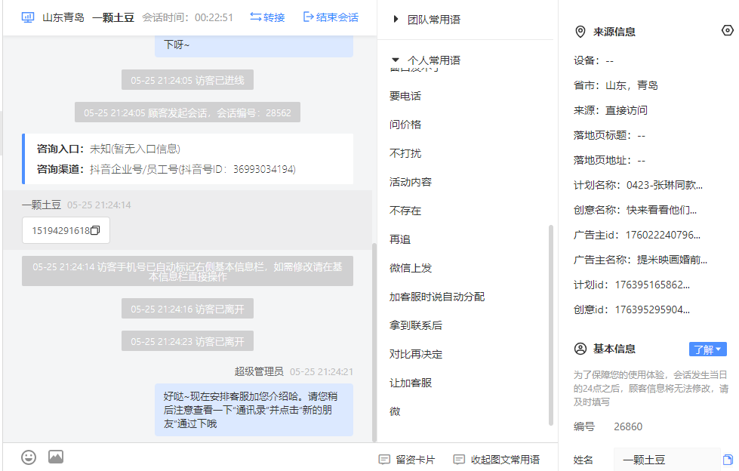
Task: Click the 广告主id value
Action: (x=663, y=235)
